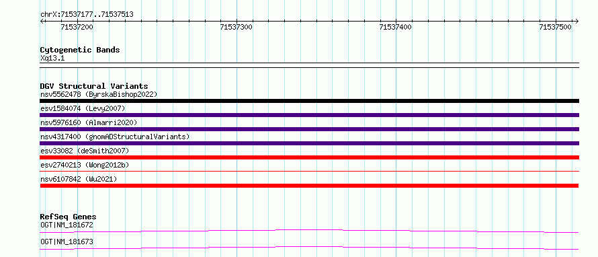Click the 71537200 ruler coordinate

pos(77,27)
